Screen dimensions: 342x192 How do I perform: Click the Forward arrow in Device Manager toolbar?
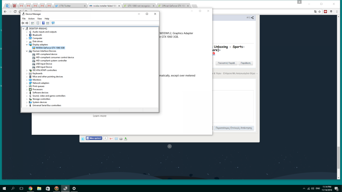27,23
